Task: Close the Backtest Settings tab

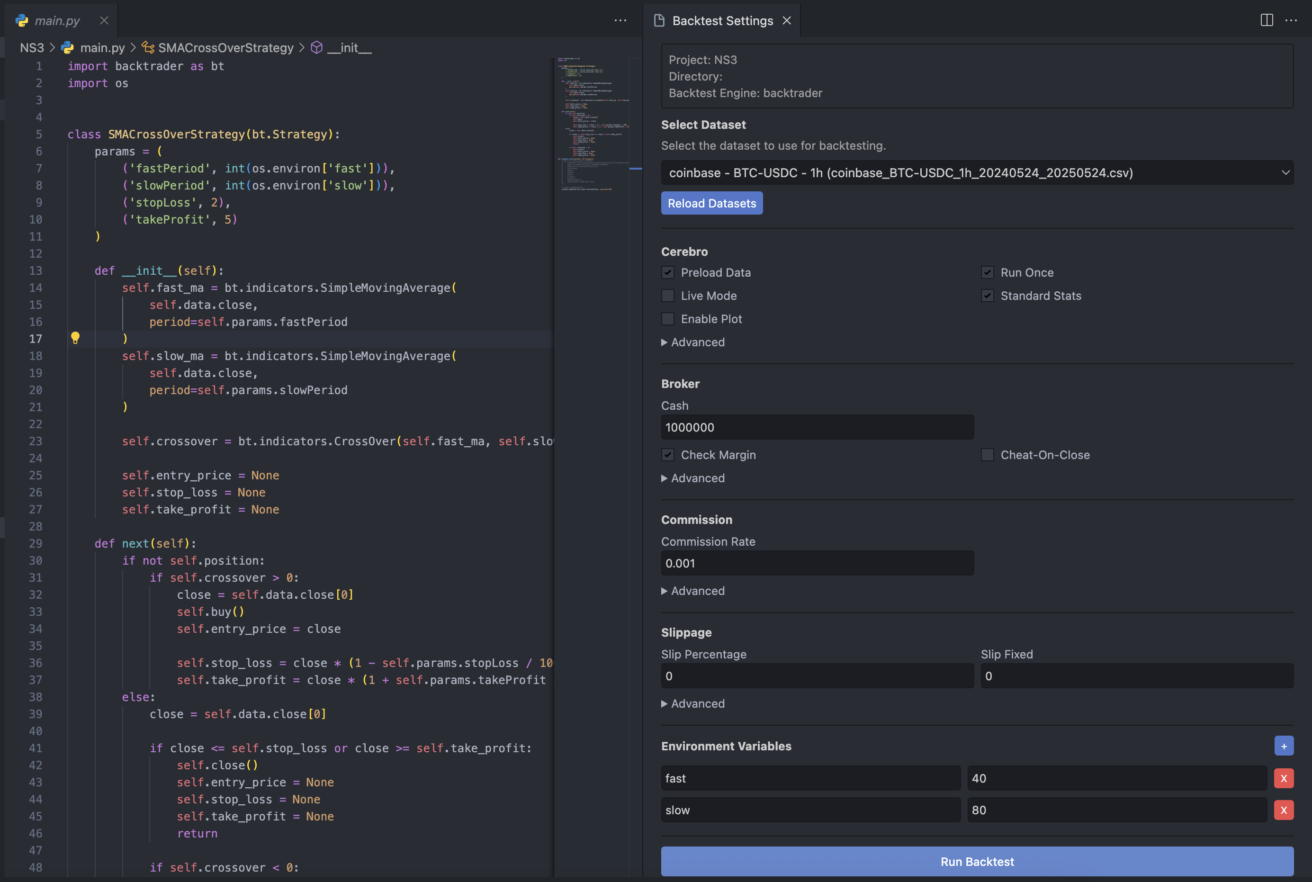Action: (787, 20)
